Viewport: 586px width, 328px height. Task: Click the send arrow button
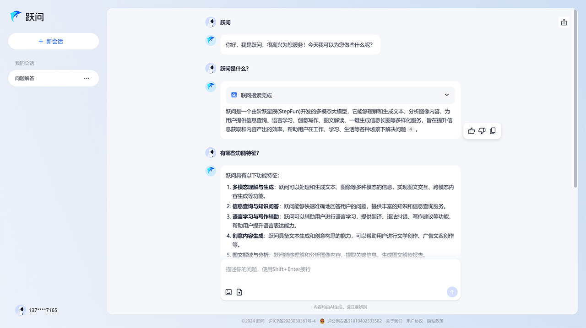[451, 292]
